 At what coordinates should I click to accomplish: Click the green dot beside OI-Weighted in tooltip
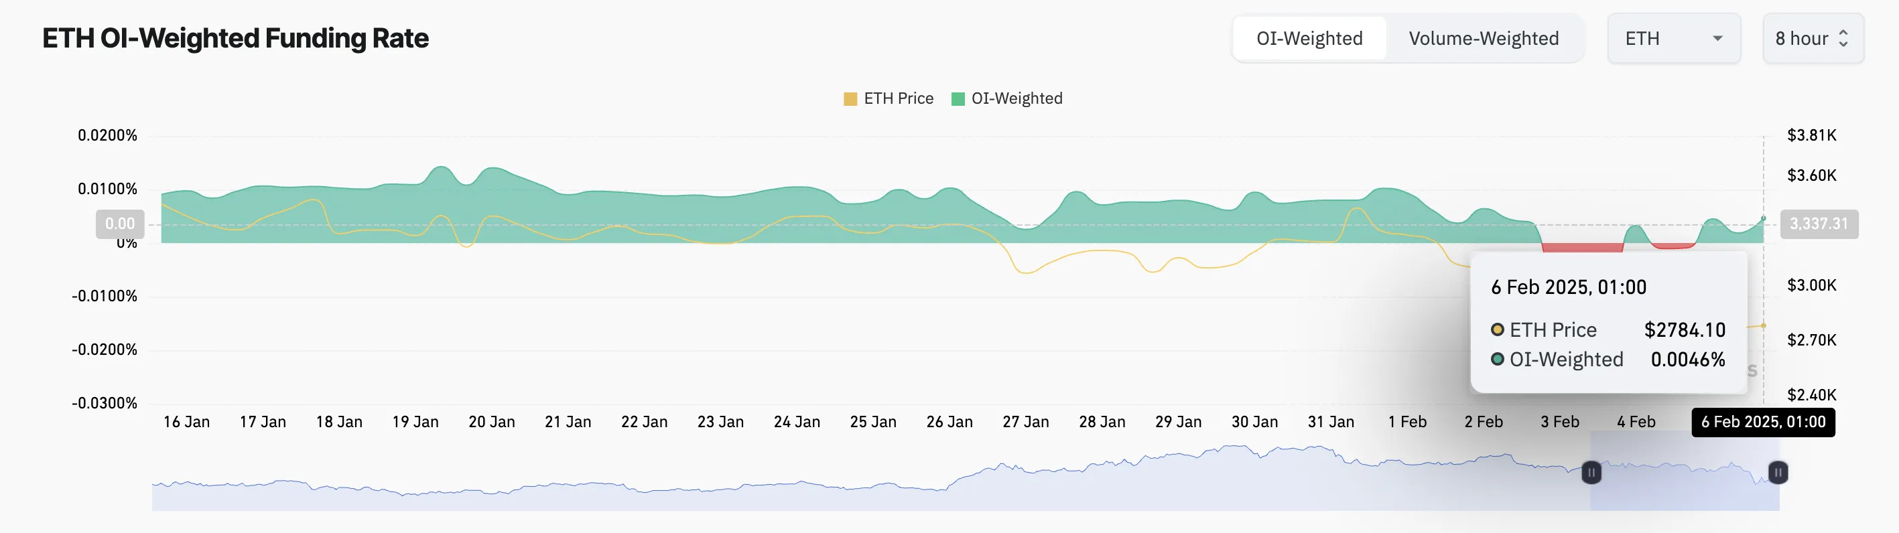[1497, 360]
